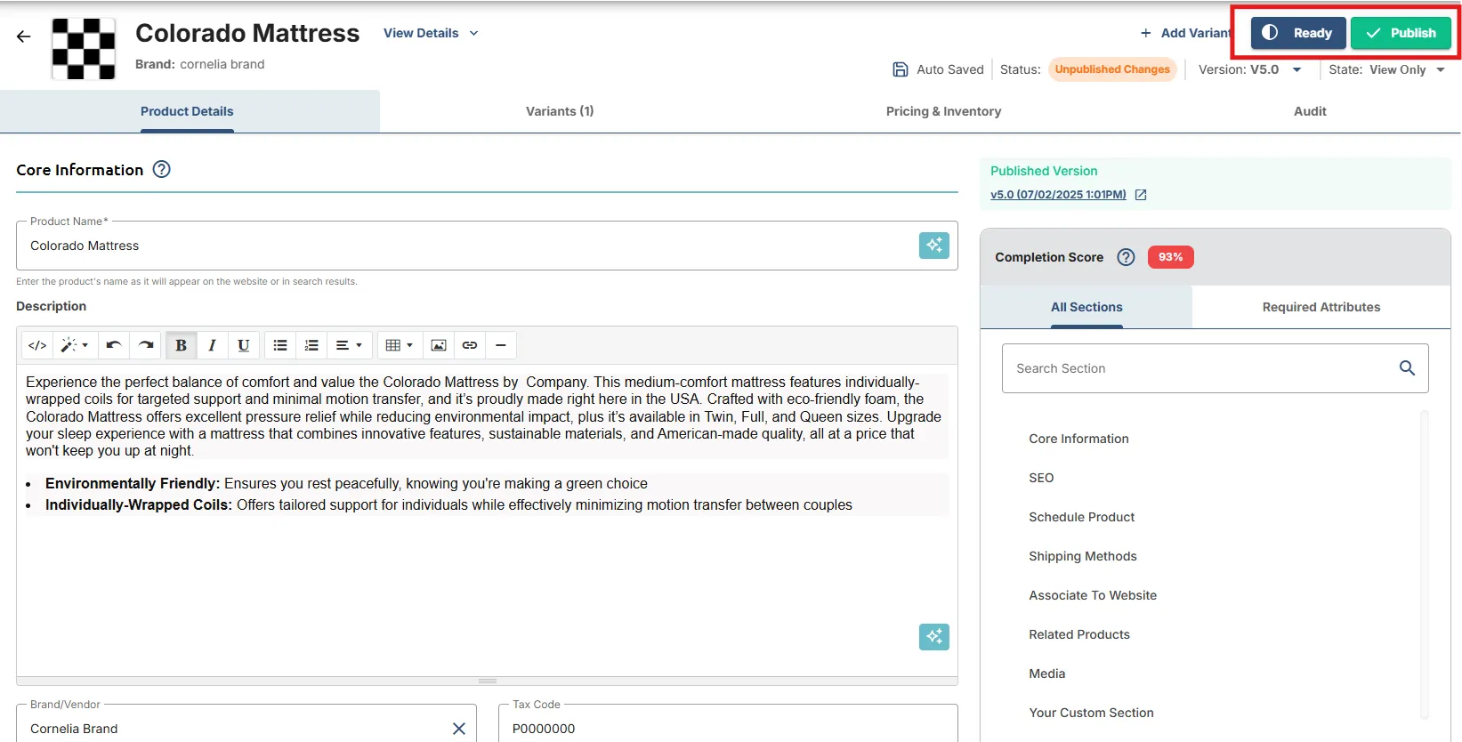
Task: Open the State View Only dropdown
Action: [x=1387, y=69]
